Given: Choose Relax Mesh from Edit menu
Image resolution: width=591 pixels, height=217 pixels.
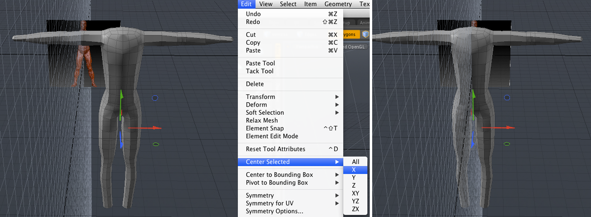Looking at the screenshot, I should (x=262, y=120).
